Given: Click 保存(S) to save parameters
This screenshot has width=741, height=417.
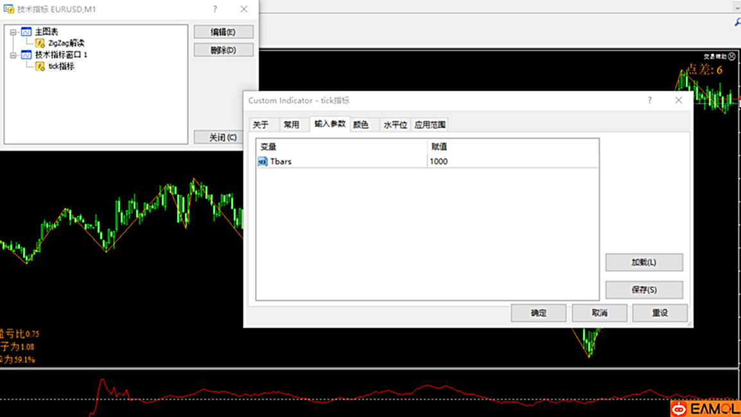Looking at the screenshot, I should pos(643,290).
